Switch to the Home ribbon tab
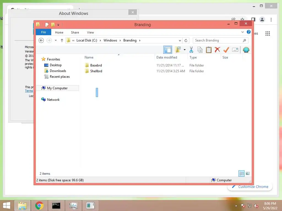The height and width of the screenshot is (211, 282). [59, 32]
